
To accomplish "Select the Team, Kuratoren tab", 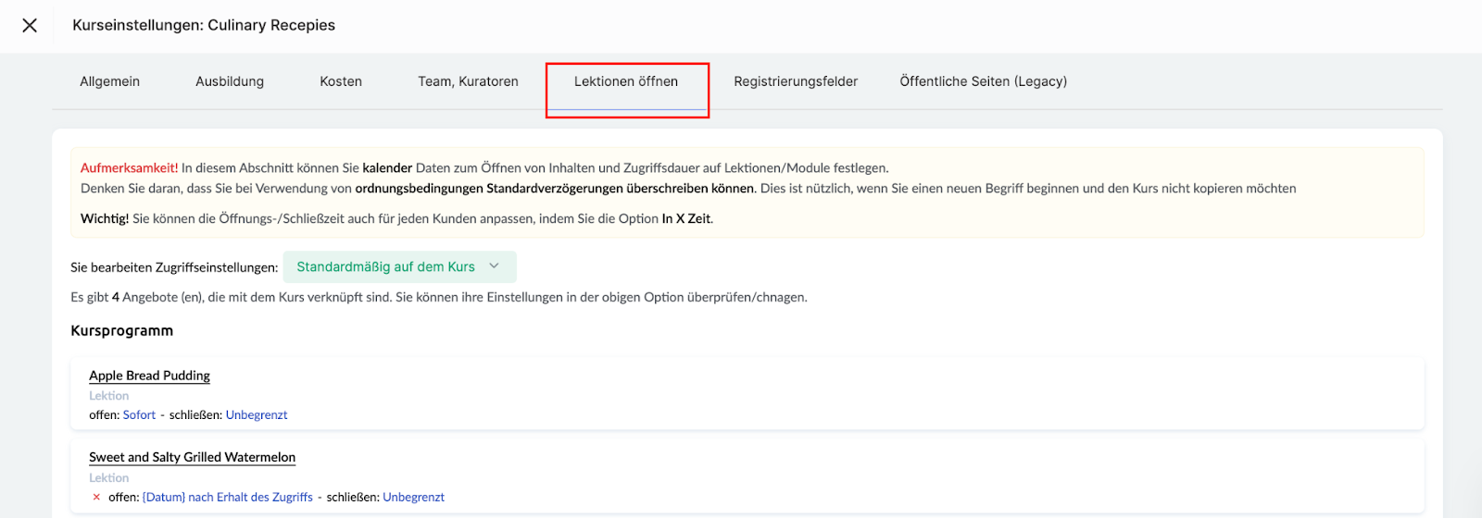I will pyautogui.click(x=468, y=81).
